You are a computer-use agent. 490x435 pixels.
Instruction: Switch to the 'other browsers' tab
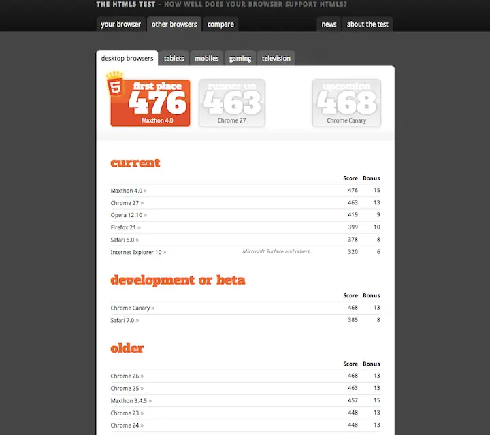point(174,24)
